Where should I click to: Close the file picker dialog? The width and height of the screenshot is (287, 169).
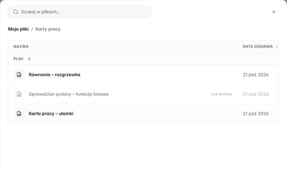(274, 12)
